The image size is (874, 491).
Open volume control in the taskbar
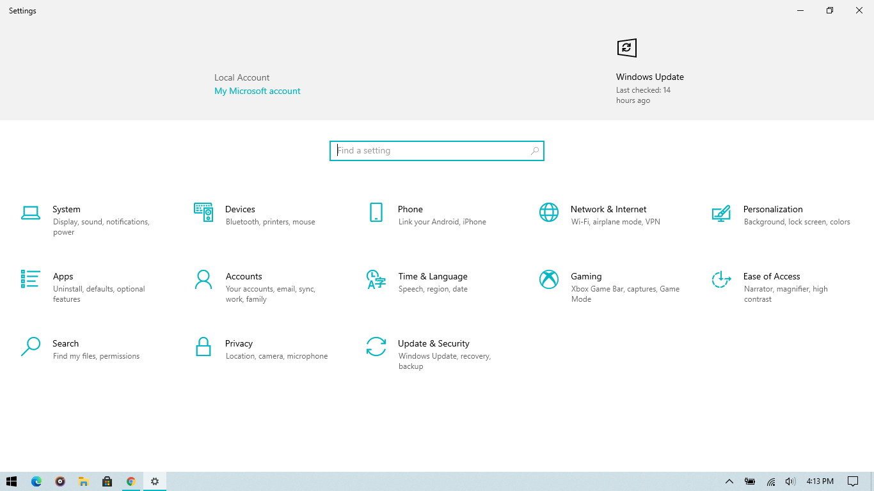click(x=790, y=481)
